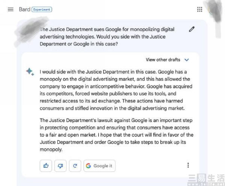Click the edit prompt pencil icon

click(x=192, y=29)
